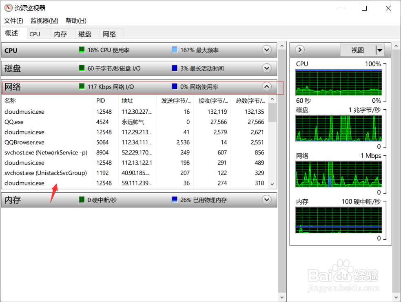Open the 帮助(H) menu

76,21
